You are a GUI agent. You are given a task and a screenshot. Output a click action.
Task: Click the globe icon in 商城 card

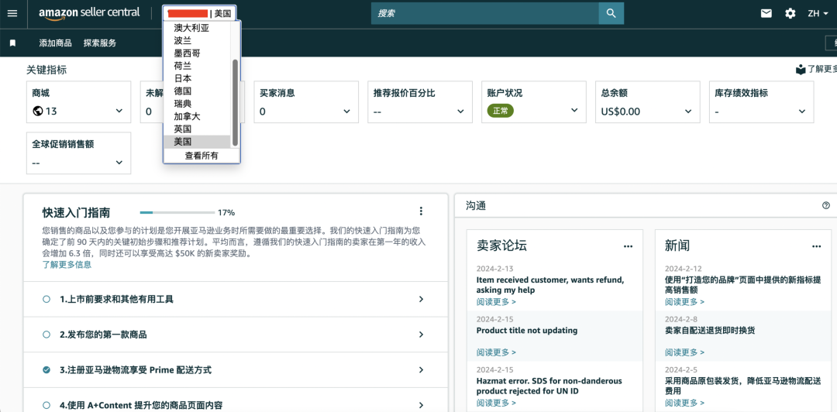[x=37, y=112]
